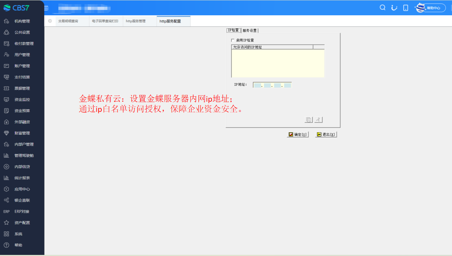The image size is (452, 256).
Task: Click the first octet of the IP地址 field
Action: click(x=257, y=85)
